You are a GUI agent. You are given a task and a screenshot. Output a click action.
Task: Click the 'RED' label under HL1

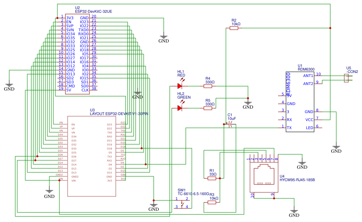(181, 75)
